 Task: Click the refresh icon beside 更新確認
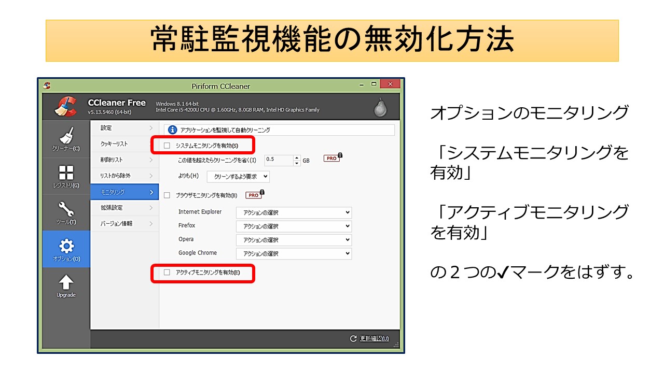pos(353,338)
